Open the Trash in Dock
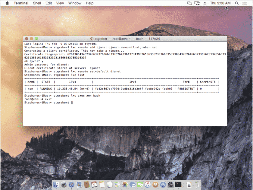Image resolution: width=253 pixels, height=190 pixels. (x=197, y=185)
